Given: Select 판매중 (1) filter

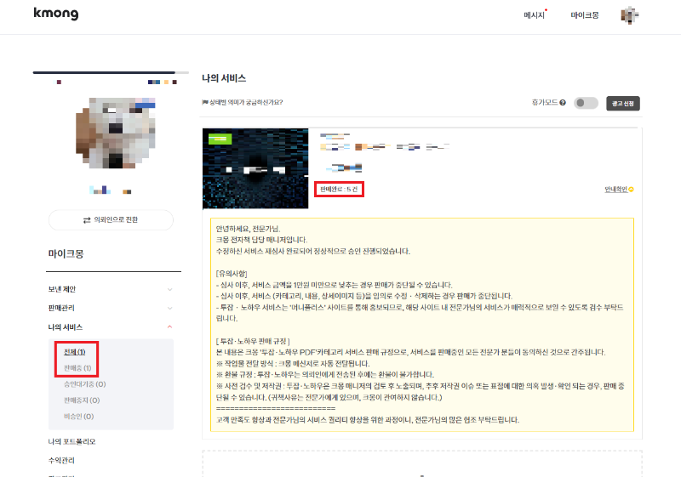Looking at the screenshot, I should point(77,367).
